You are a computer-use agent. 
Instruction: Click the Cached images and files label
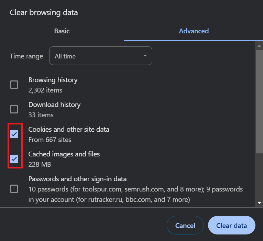[x=64, y=154]
